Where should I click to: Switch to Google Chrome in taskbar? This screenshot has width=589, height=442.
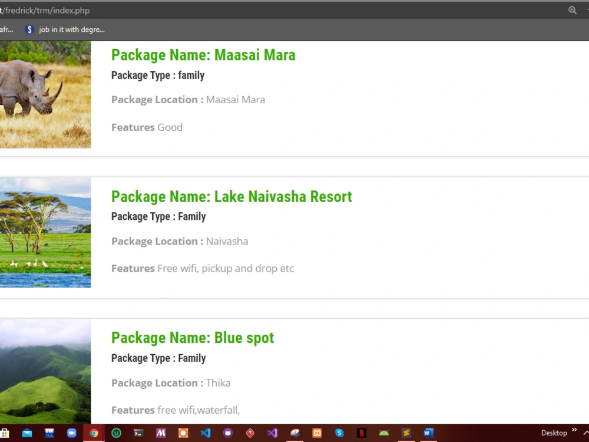point(94,433)
